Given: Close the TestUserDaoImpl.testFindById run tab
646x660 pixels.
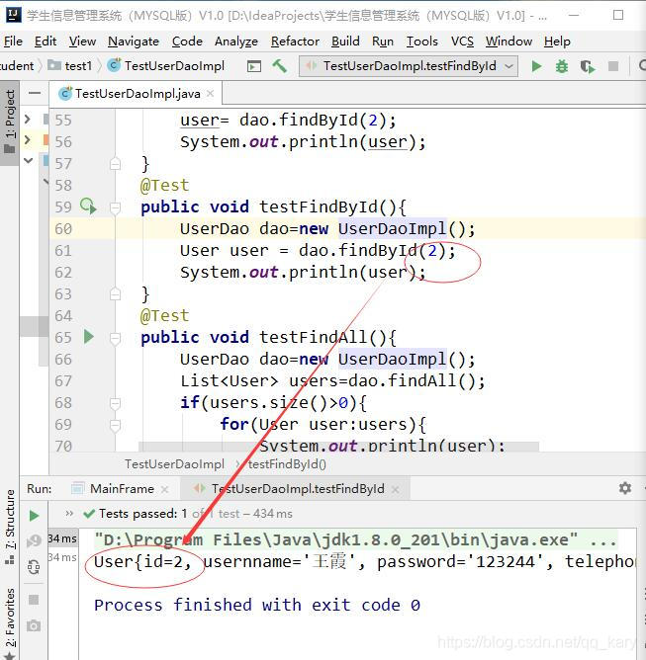Looking at the screenshot, I should (x=395, y=489).
